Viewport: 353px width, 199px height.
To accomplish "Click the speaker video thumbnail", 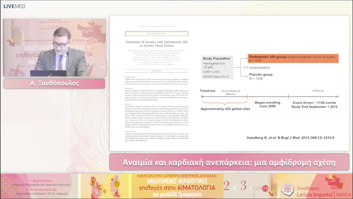I will coord(55,47).
